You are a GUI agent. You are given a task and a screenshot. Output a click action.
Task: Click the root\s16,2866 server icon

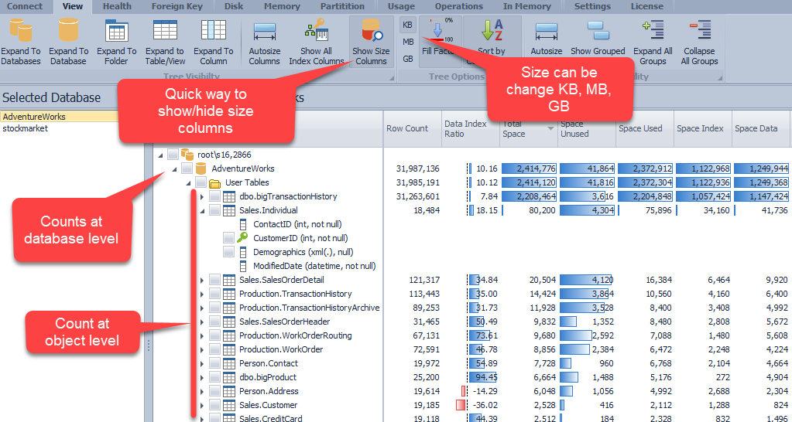(187, 155)
